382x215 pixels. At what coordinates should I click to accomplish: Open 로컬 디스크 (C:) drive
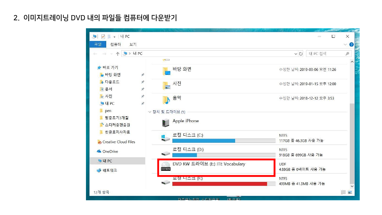pos(188,135)
